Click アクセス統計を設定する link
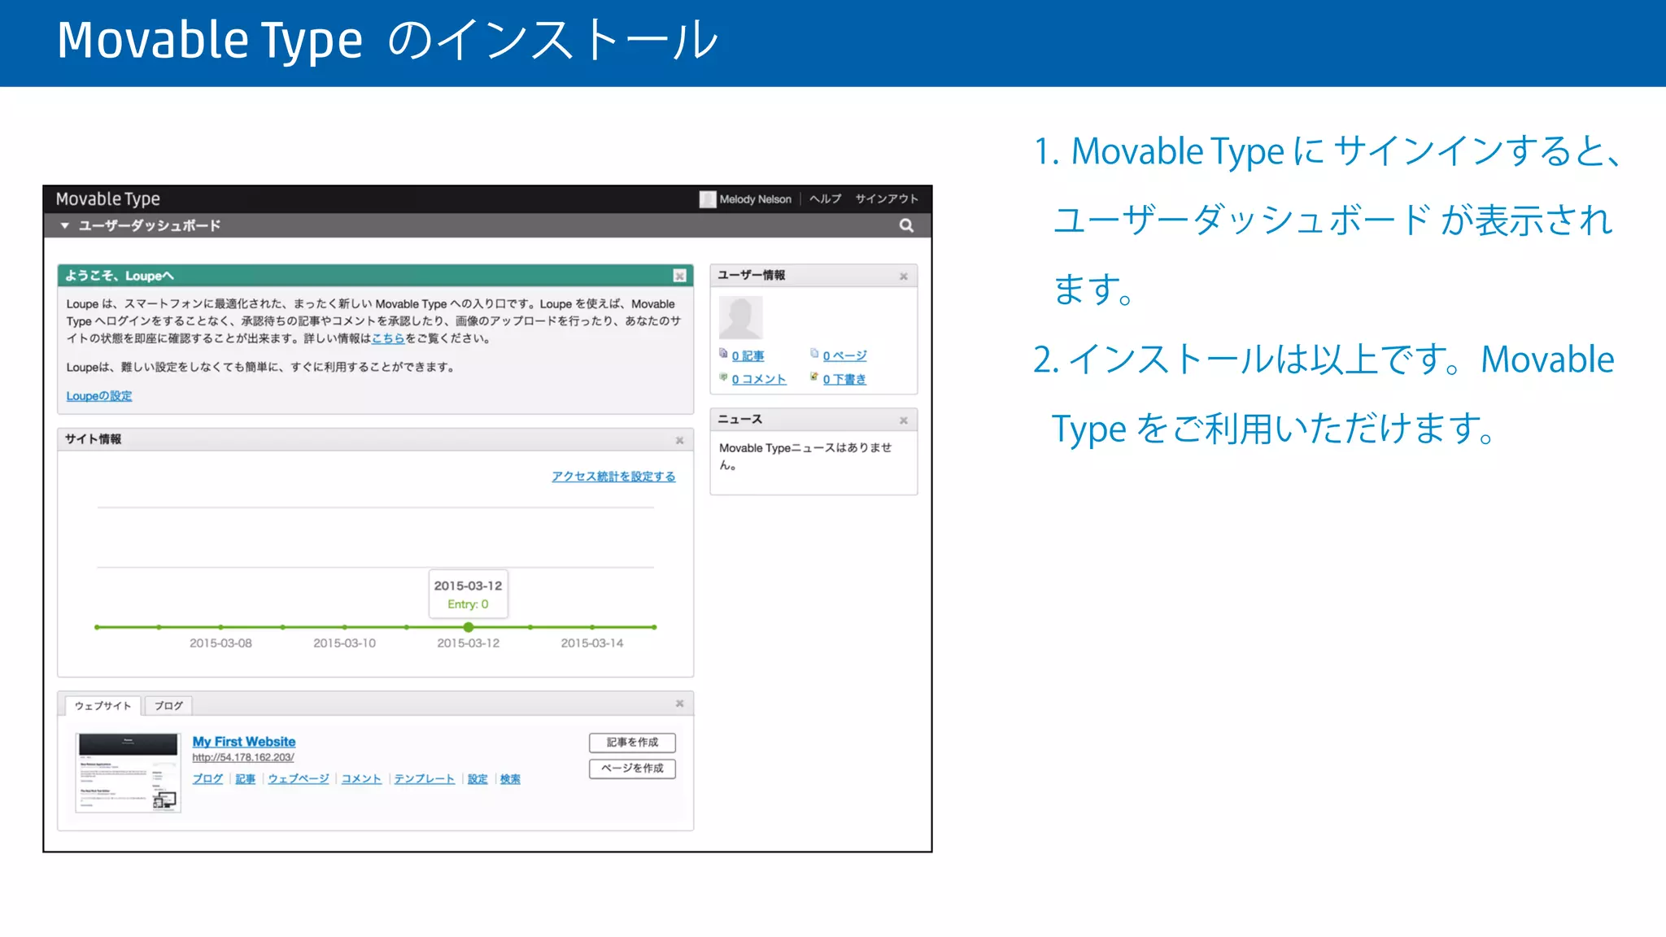The height and width of the screenshot is (937, 1666). point(613,477)
